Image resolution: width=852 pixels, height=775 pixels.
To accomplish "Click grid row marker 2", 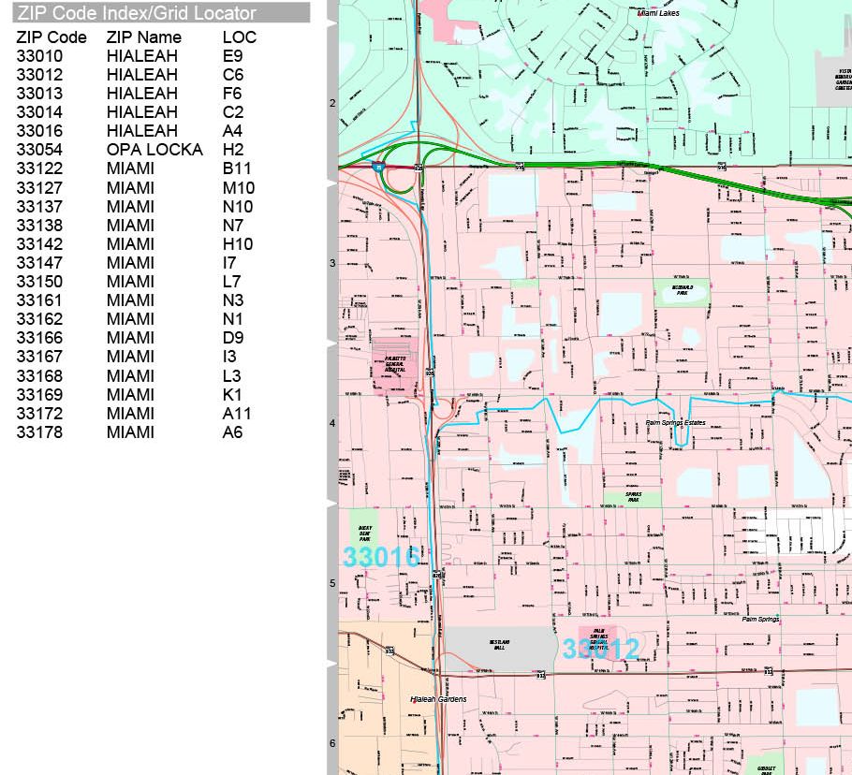I will tap(332, 103).
